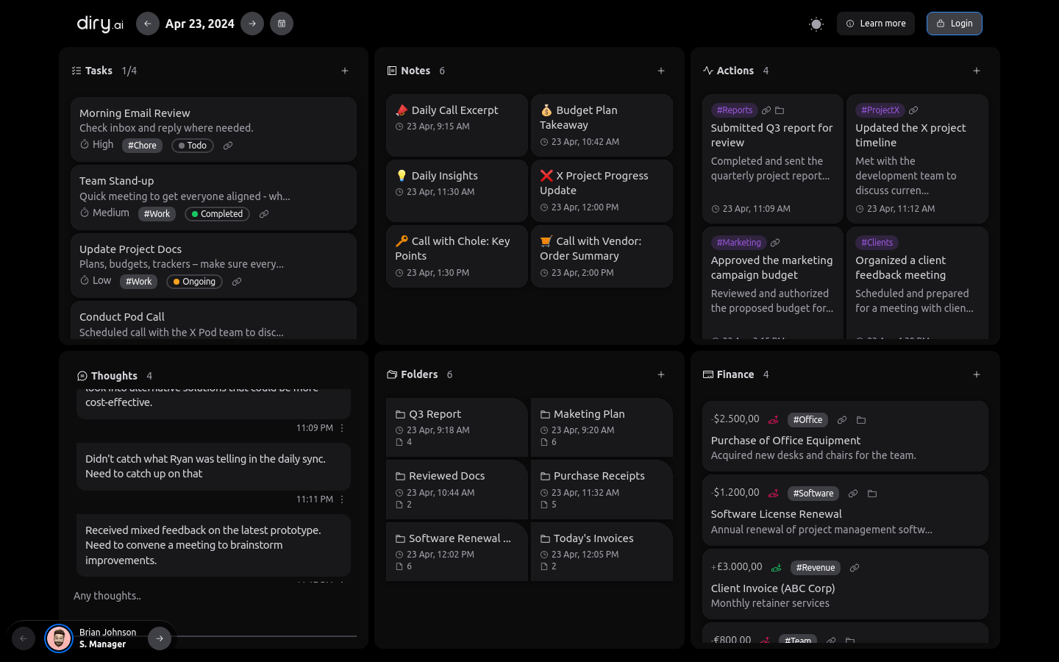Screen dimensions: 1059x662
Task: Click the Learn more button
Action: point(876,24)
